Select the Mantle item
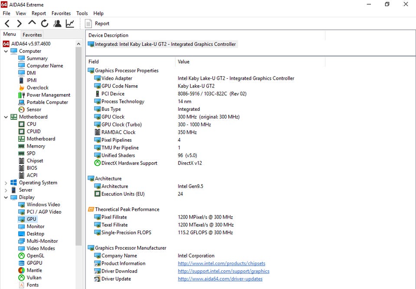This screenshot has width=416, height=289. pos(30,270)
